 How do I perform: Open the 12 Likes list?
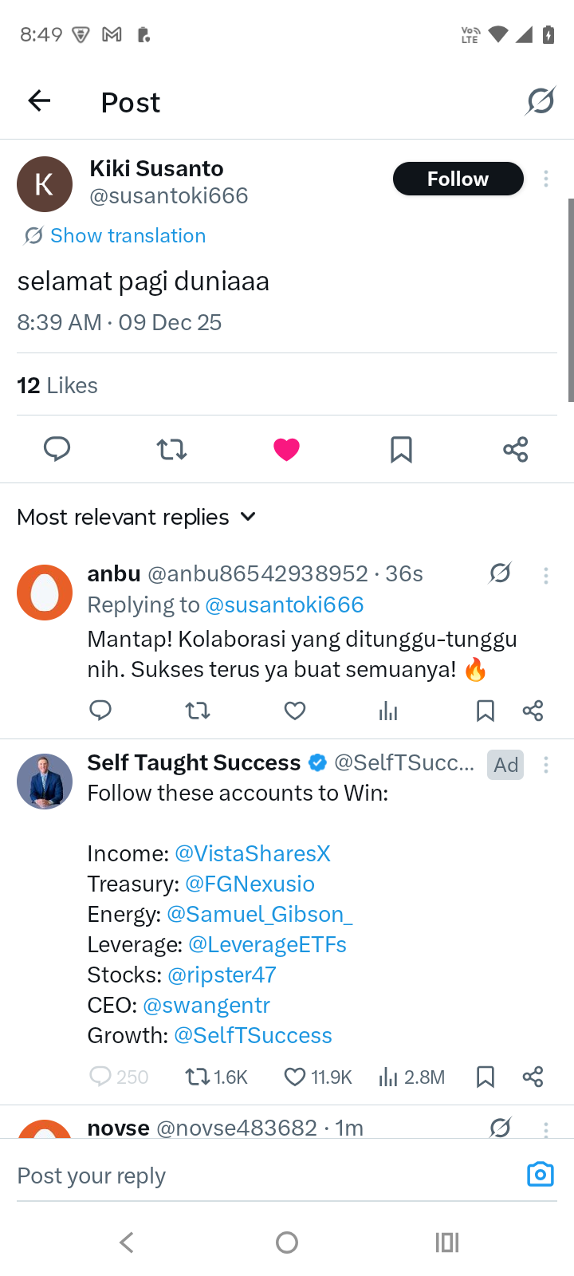click(57, 385)
